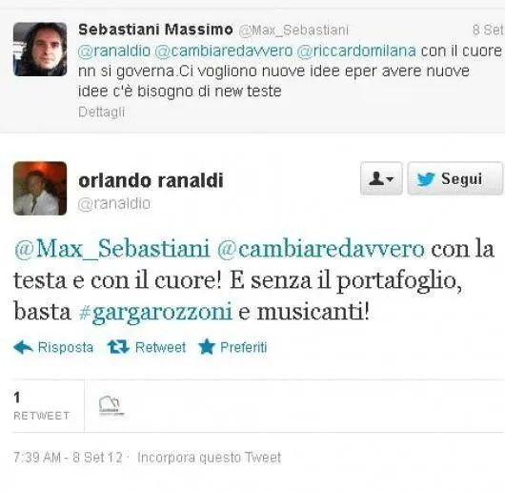
Task: View the 1 Retweet count
Action: (x=42, y=405)
